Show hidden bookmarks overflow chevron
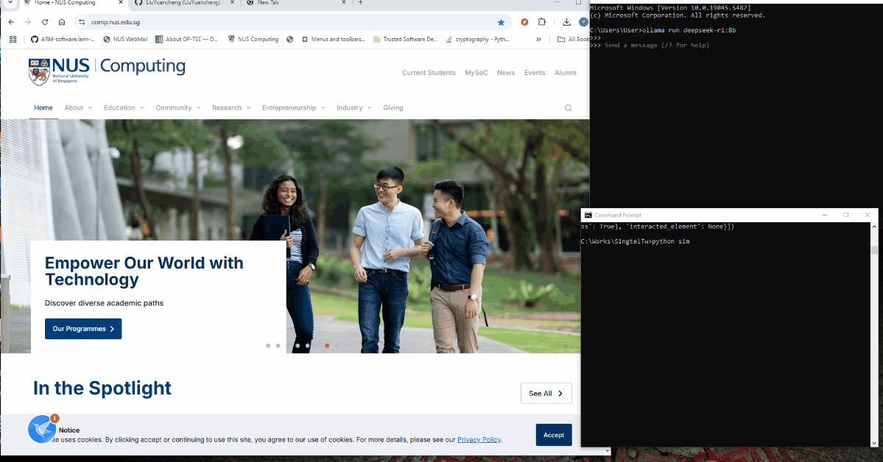883x462 pixels. tap(538, 40)
